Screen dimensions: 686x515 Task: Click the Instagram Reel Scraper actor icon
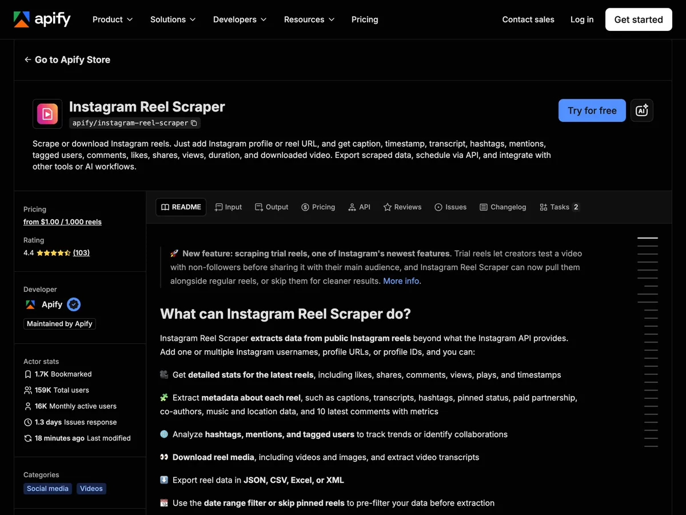pos(47,113)
